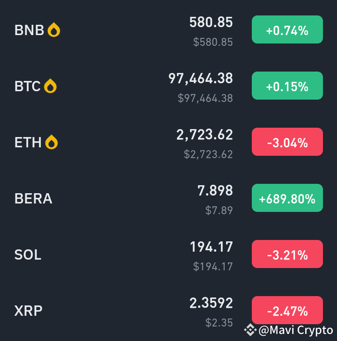Click the flame icon beside BNB
This screenshot has height=341, width=337.
click(x=54, y=30)
